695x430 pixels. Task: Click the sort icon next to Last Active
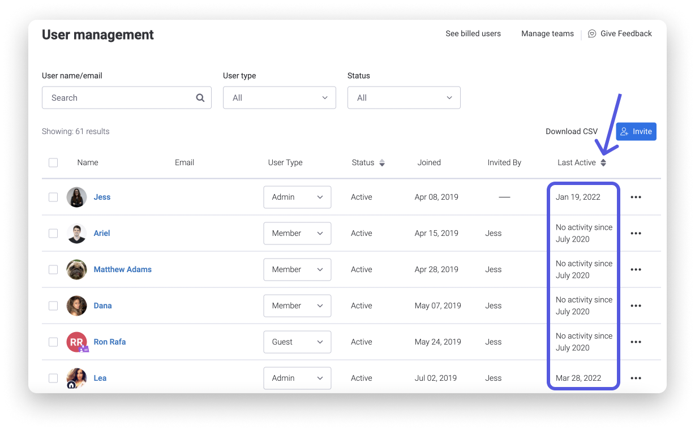[603, 162]
